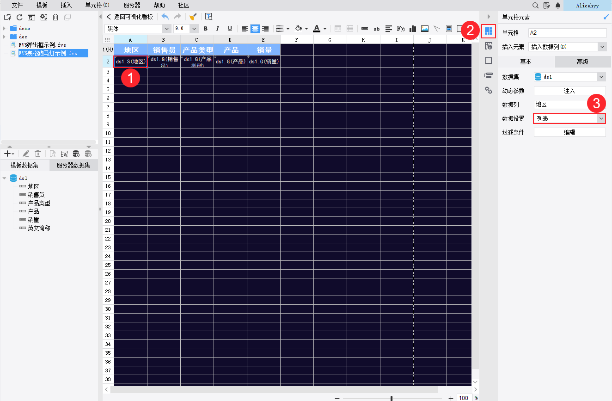Screen dimensions: 612x401
Task: Open the cell attributes panel icon
Action: pyautogui.click(x=489, y=46)
